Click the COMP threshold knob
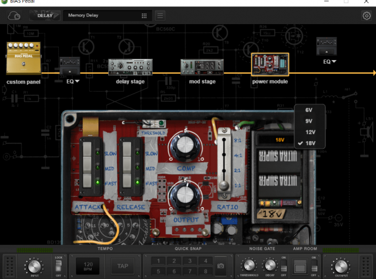376x279 pixels. pyautogui.click(x=185, y=147)
